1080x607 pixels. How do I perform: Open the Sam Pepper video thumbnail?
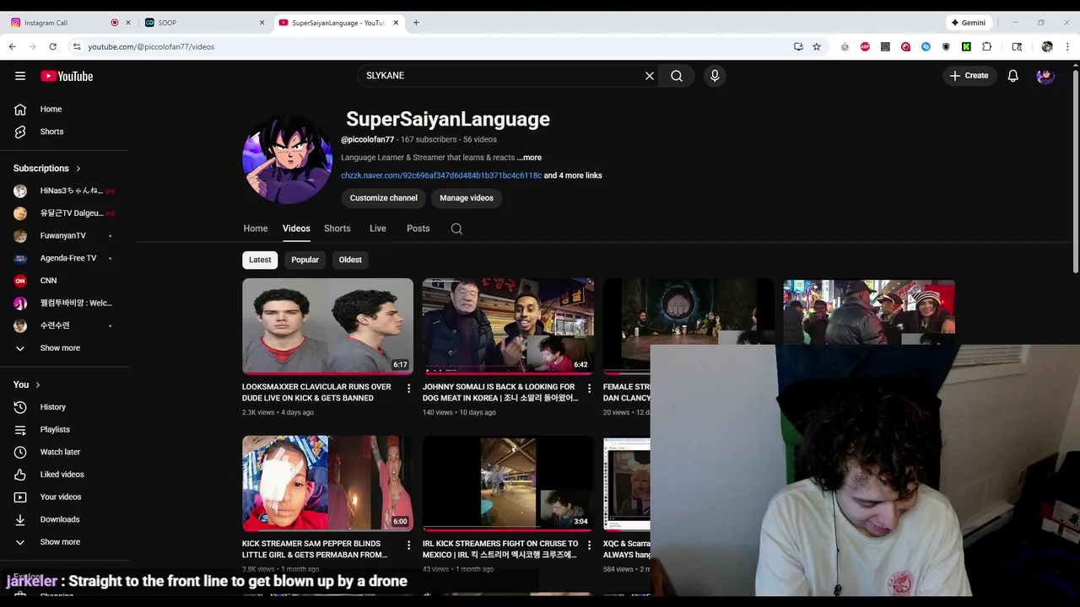(x=327, y=483)
